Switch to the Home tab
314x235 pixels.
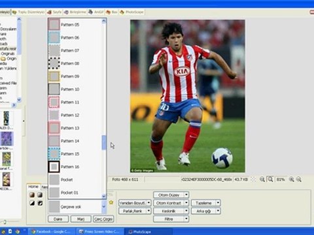click(x=33, y=187)
